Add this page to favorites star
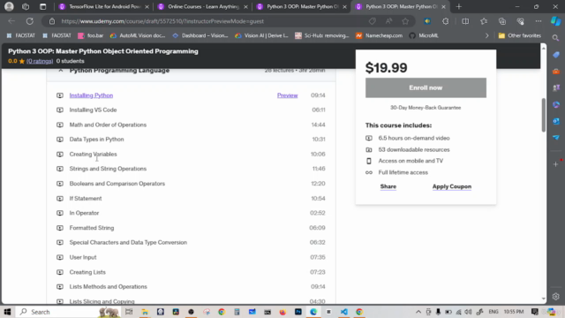This screenshot has height=318, width=565. [405, 21]
